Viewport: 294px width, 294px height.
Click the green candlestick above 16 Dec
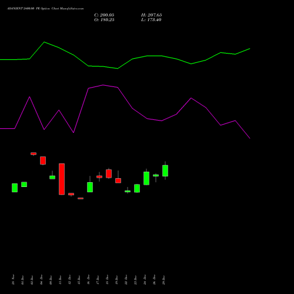90,187
